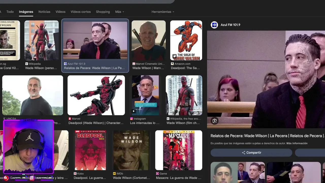Open 'Masacre: La guerra de Wade ...' caption
The width and height of the screenshot is (325, 183).
[x=178, y=178]
